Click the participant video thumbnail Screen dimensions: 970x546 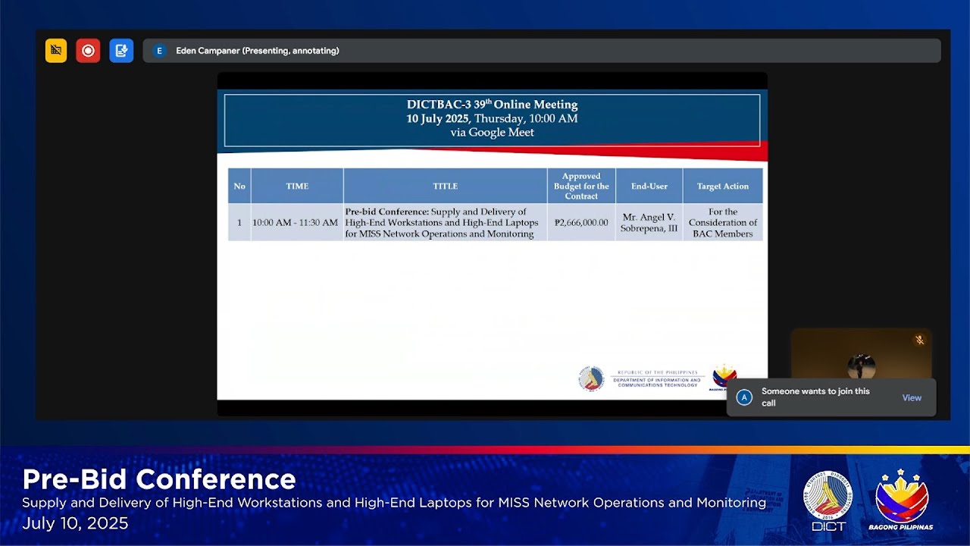coord(861,354)
